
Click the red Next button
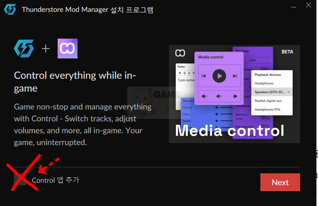coord(280,182)
